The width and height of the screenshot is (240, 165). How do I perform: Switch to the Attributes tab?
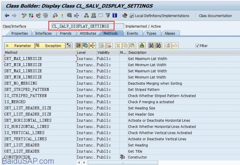pos(88,33)
